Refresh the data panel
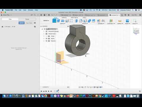Screen dimensions: 142x107 pos(32,15)
